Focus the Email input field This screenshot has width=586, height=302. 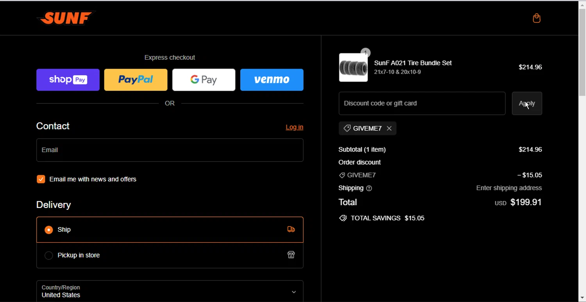point(170,150)
